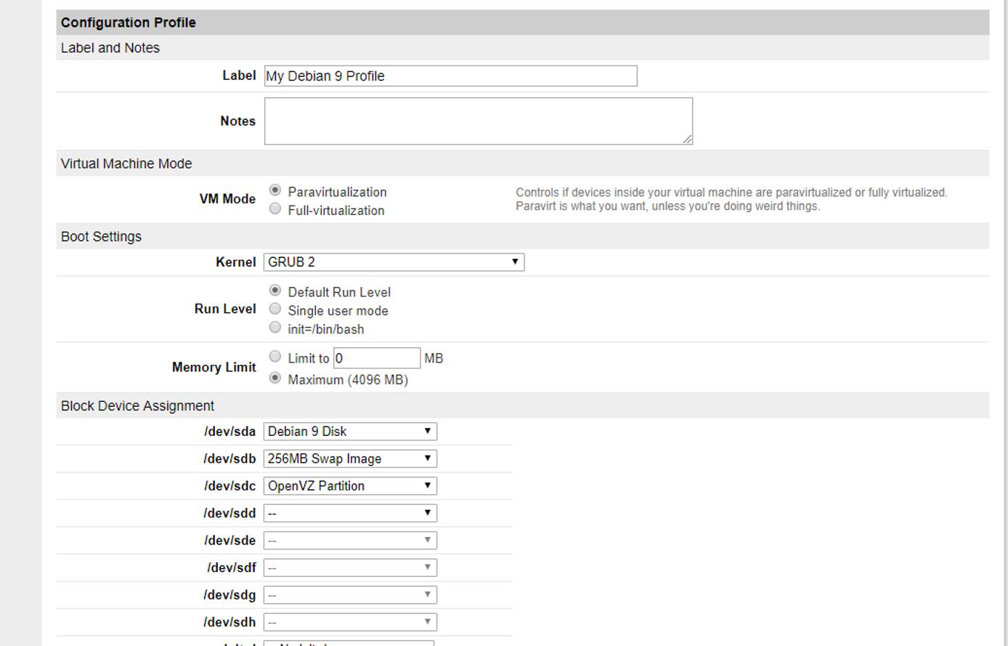Click the Configuration Profile header

coord(129,23)
